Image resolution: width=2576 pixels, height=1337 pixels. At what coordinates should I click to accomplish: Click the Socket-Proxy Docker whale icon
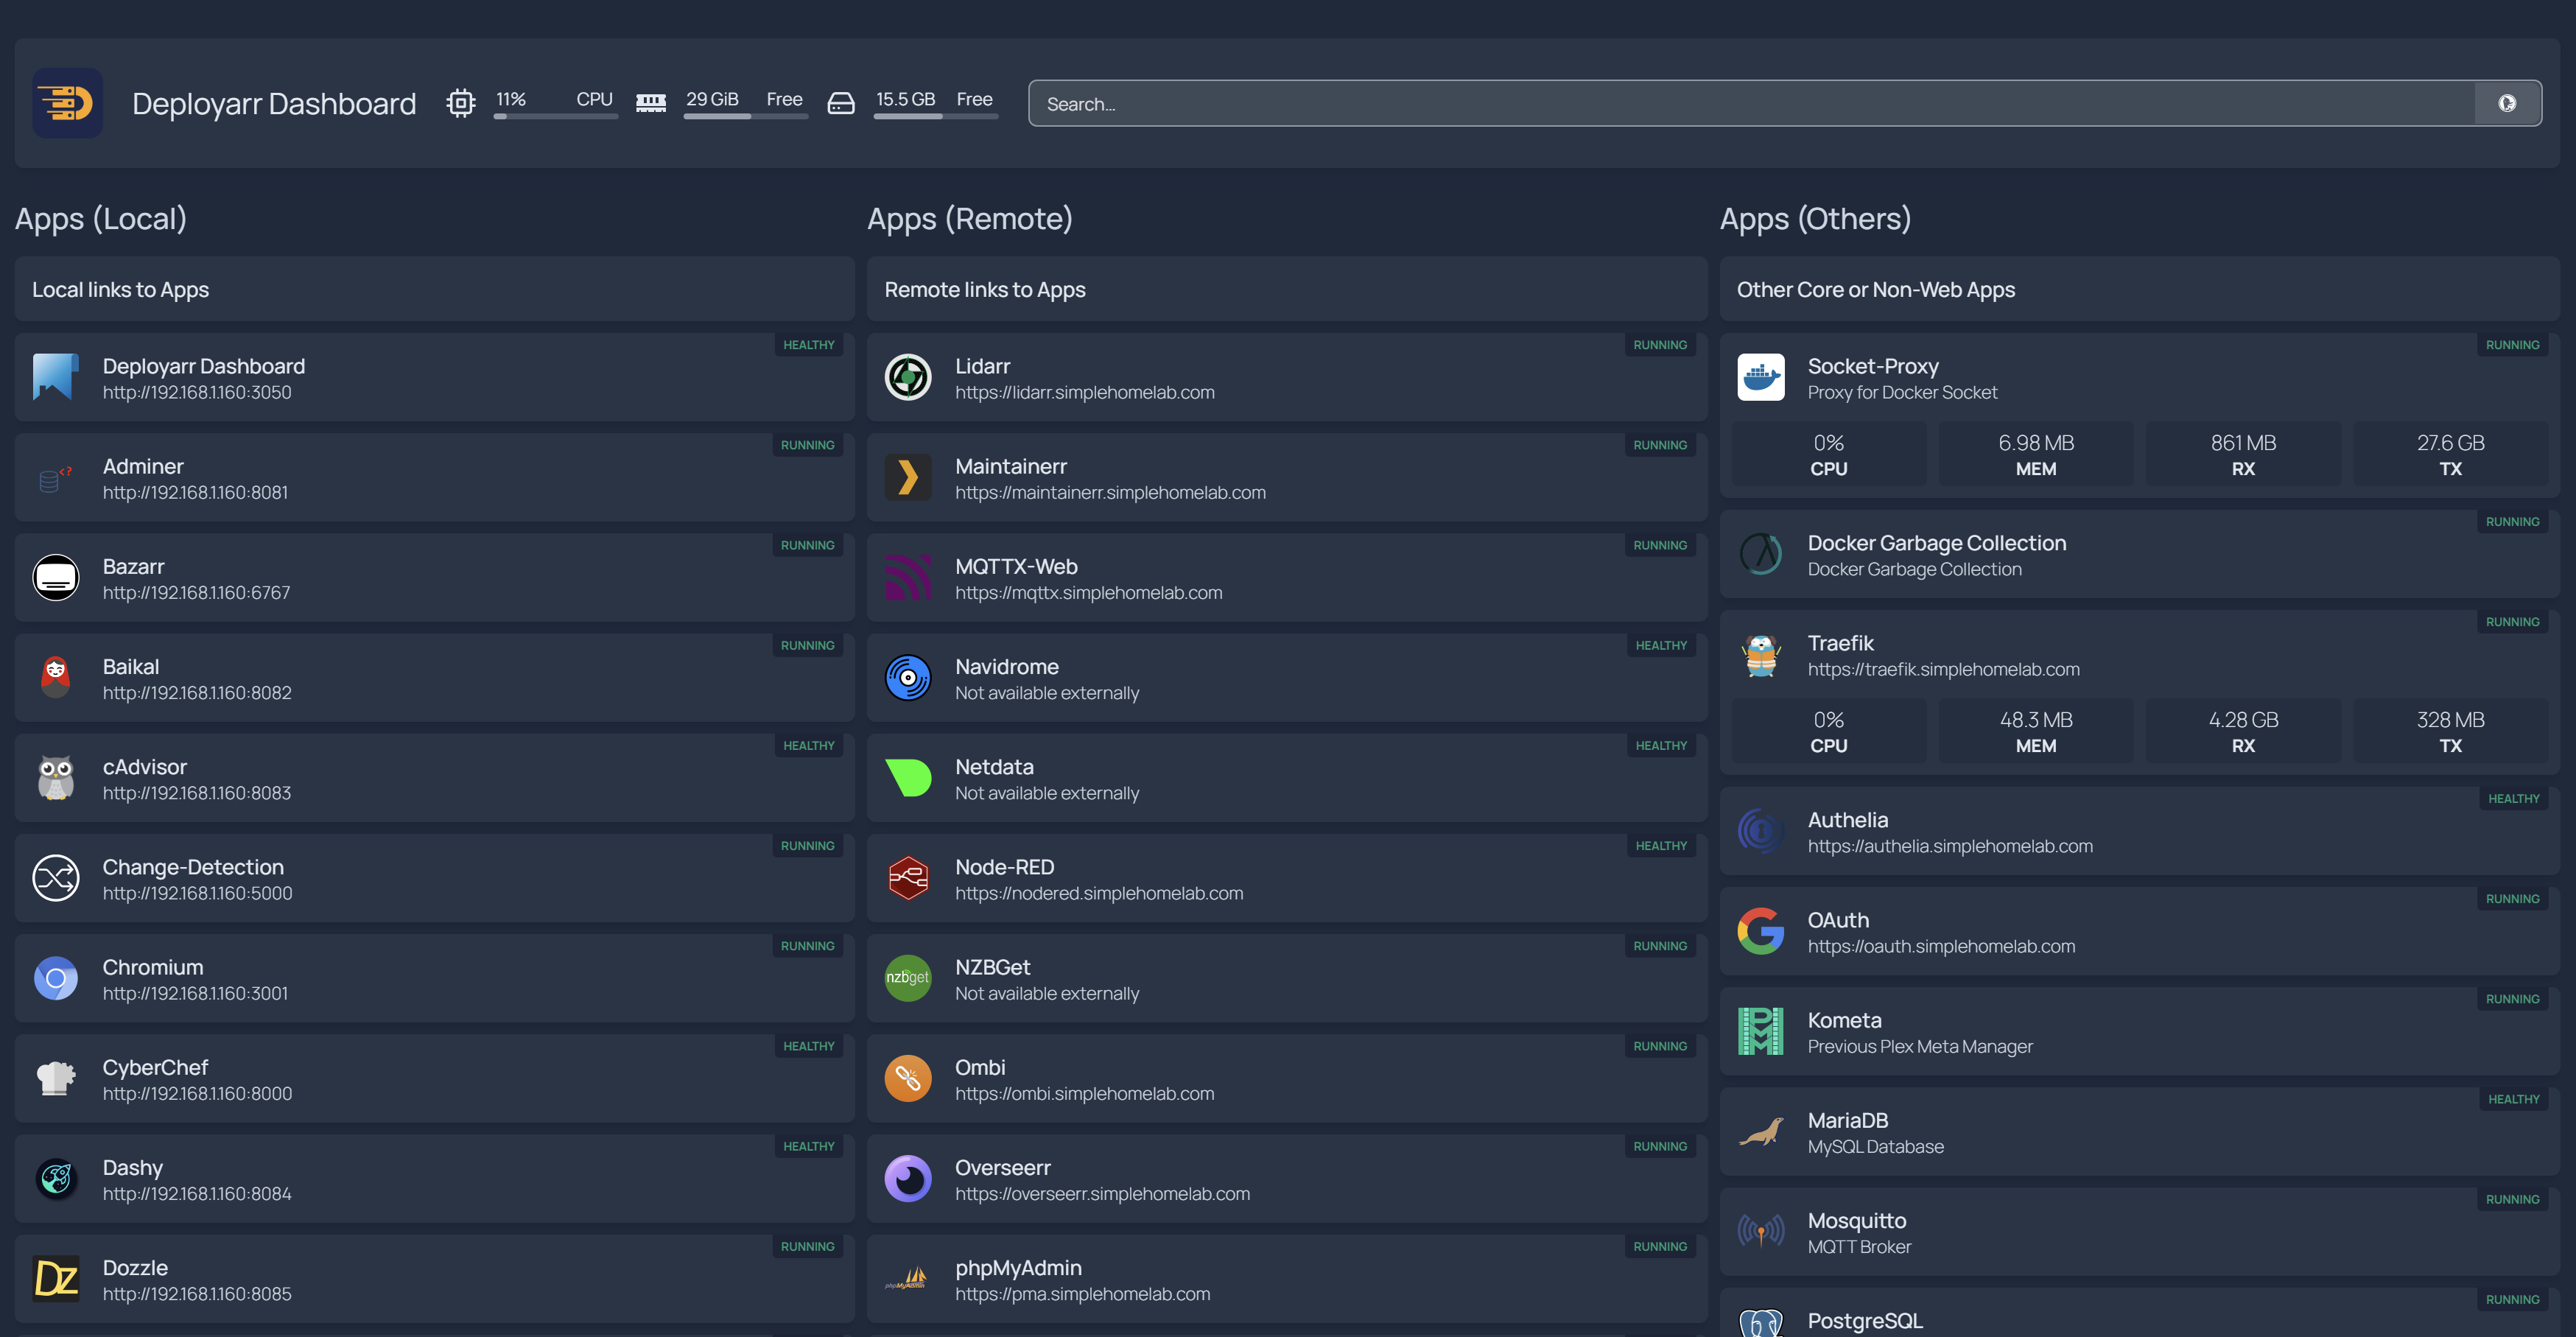[1760, 378]
